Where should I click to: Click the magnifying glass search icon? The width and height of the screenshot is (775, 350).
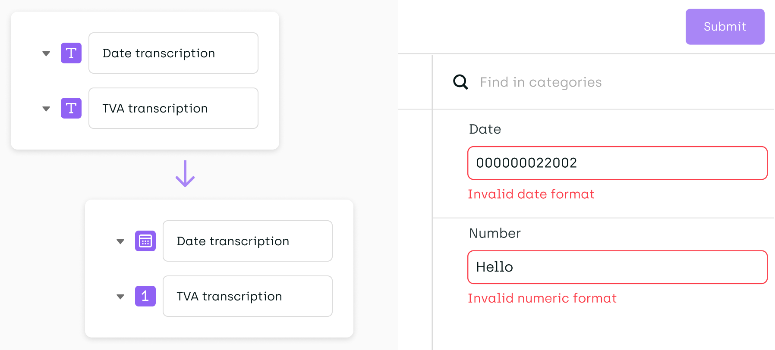tap(460, 82)
